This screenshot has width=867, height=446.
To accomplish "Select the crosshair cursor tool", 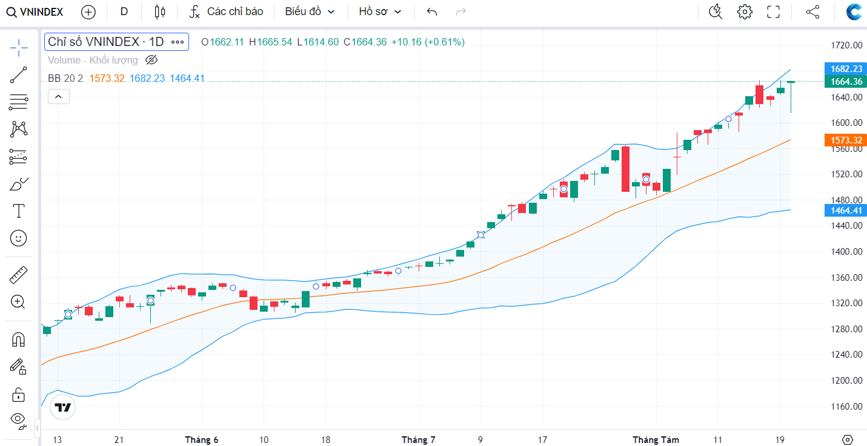I will point(19,47).
